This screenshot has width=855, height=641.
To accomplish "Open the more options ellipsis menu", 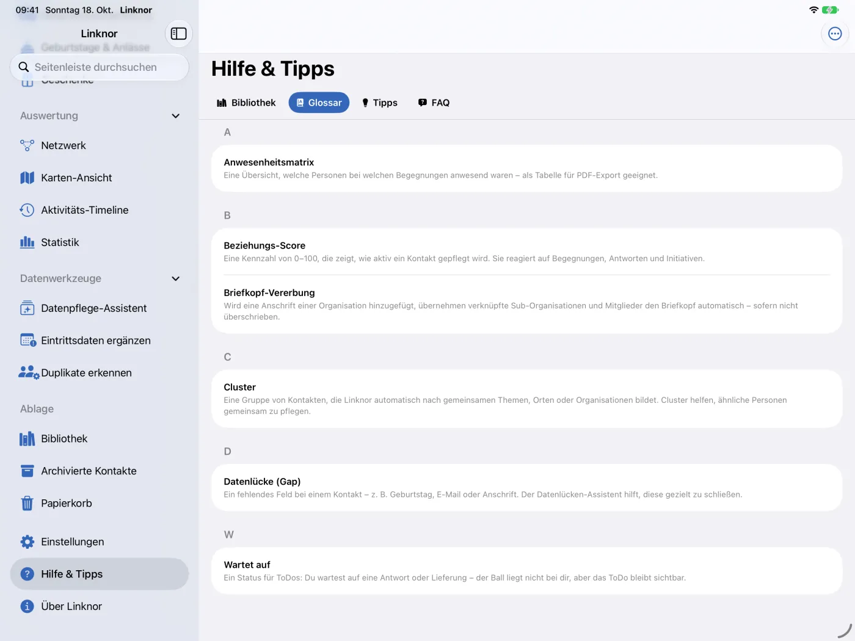I will coord(835,34).
